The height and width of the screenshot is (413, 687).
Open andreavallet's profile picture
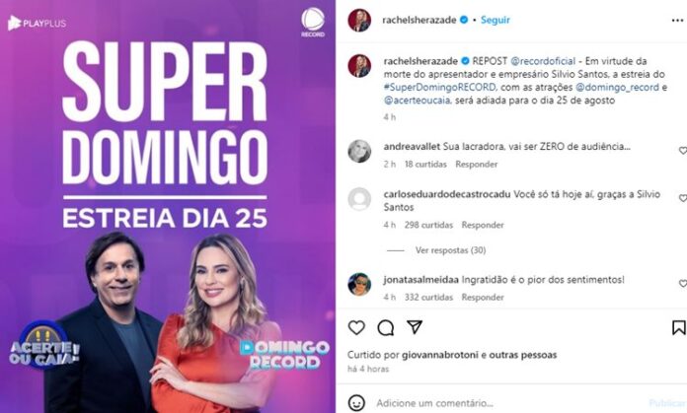(359, 152)
